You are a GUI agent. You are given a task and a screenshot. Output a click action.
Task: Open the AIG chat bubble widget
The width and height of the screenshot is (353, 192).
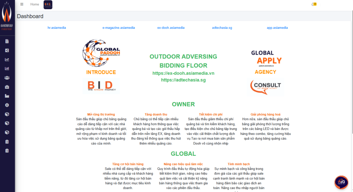pos(341,182)
